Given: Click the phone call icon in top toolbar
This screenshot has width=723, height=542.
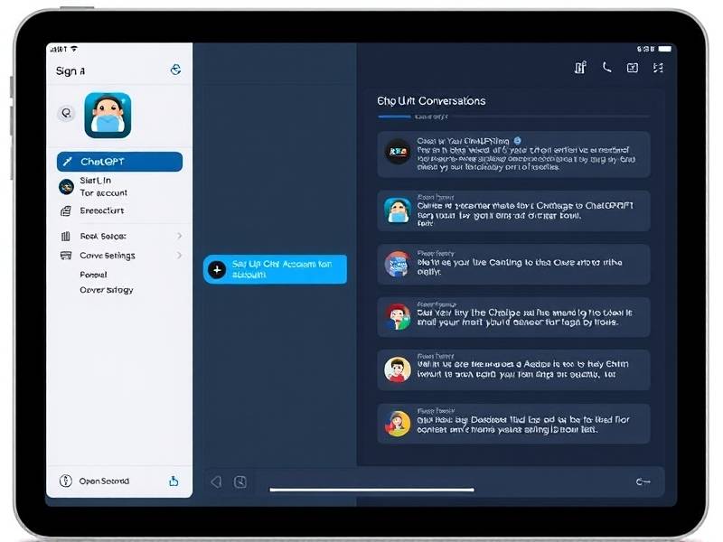Looking at the screenshot, I should 606,68.
